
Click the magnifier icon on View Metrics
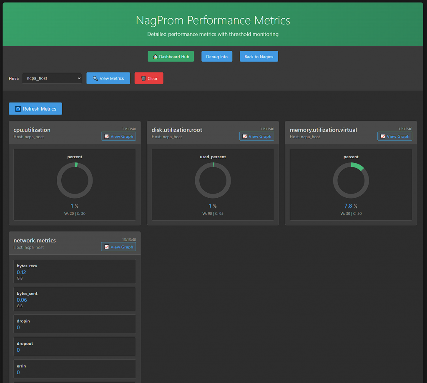(x=95, y=78)
